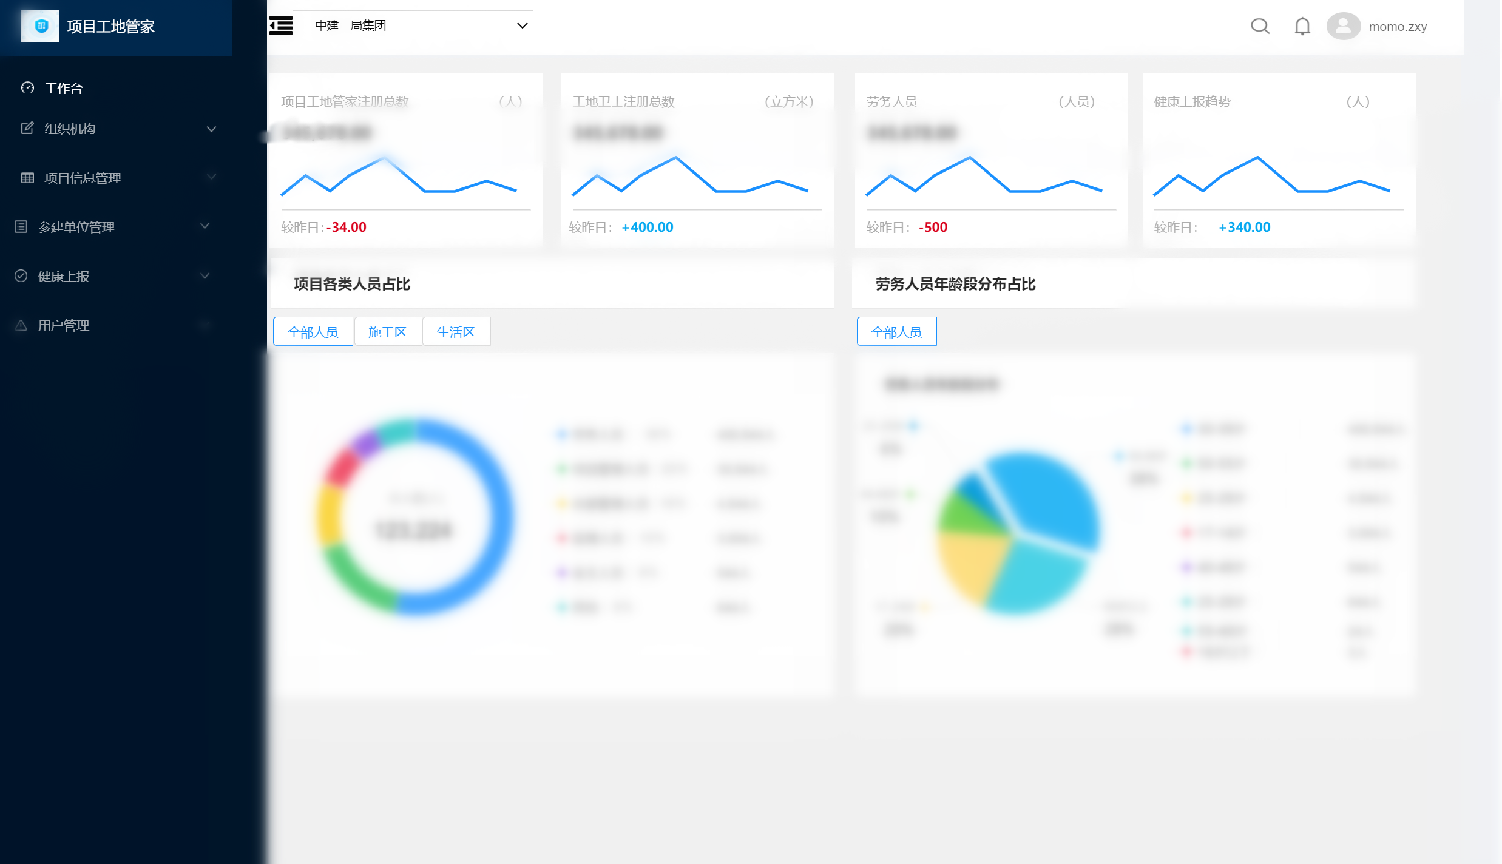Screen dimensions: 1502x864
Task: Expand the 参建单位管理 chevron
Action: coord(205,226)
